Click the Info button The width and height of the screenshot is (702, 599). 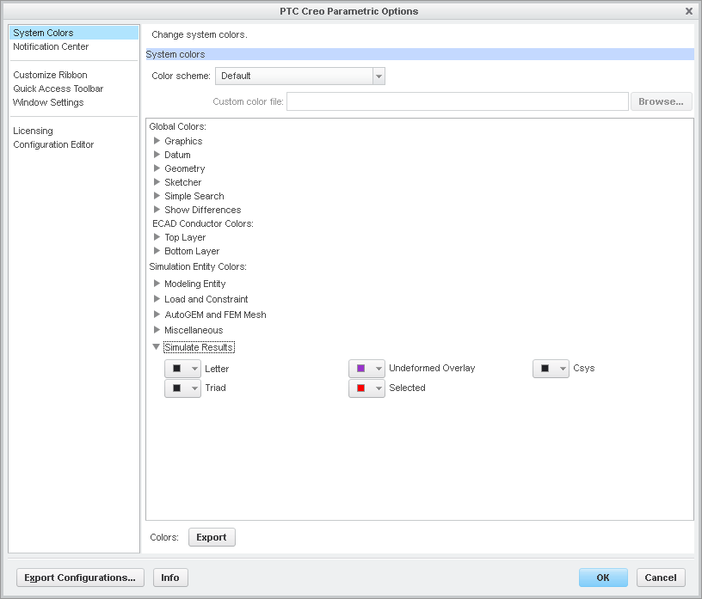pos(170,578)
